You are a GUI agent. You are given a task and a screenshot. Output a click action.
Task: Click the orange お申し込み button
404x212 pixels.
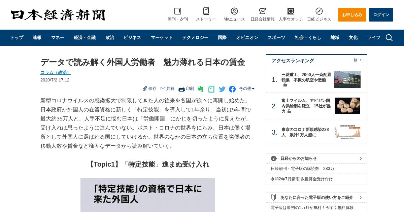[x=352, y=15]
